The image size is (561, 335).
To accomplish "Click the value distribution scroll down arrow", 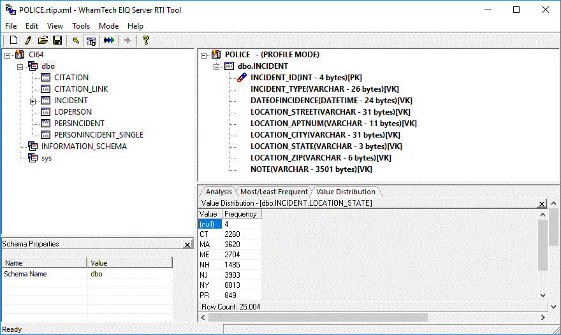I will tap(543, 296).
